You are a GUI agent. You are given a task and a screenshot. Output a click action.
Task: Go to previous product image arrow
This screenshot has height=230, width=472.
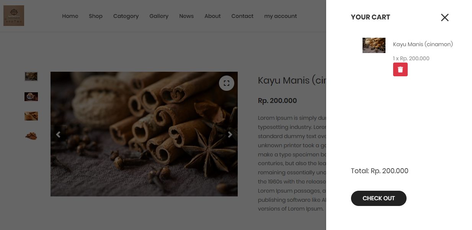pos(58,134)
